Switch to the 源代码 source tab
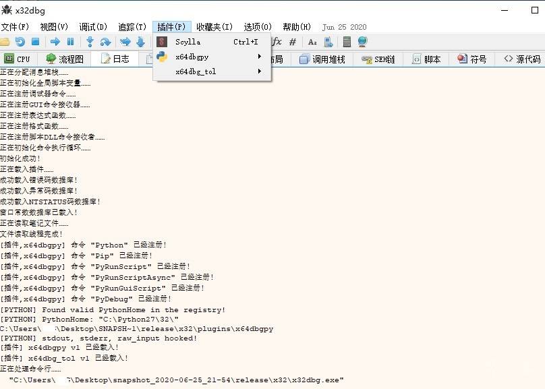 [523, 59]
